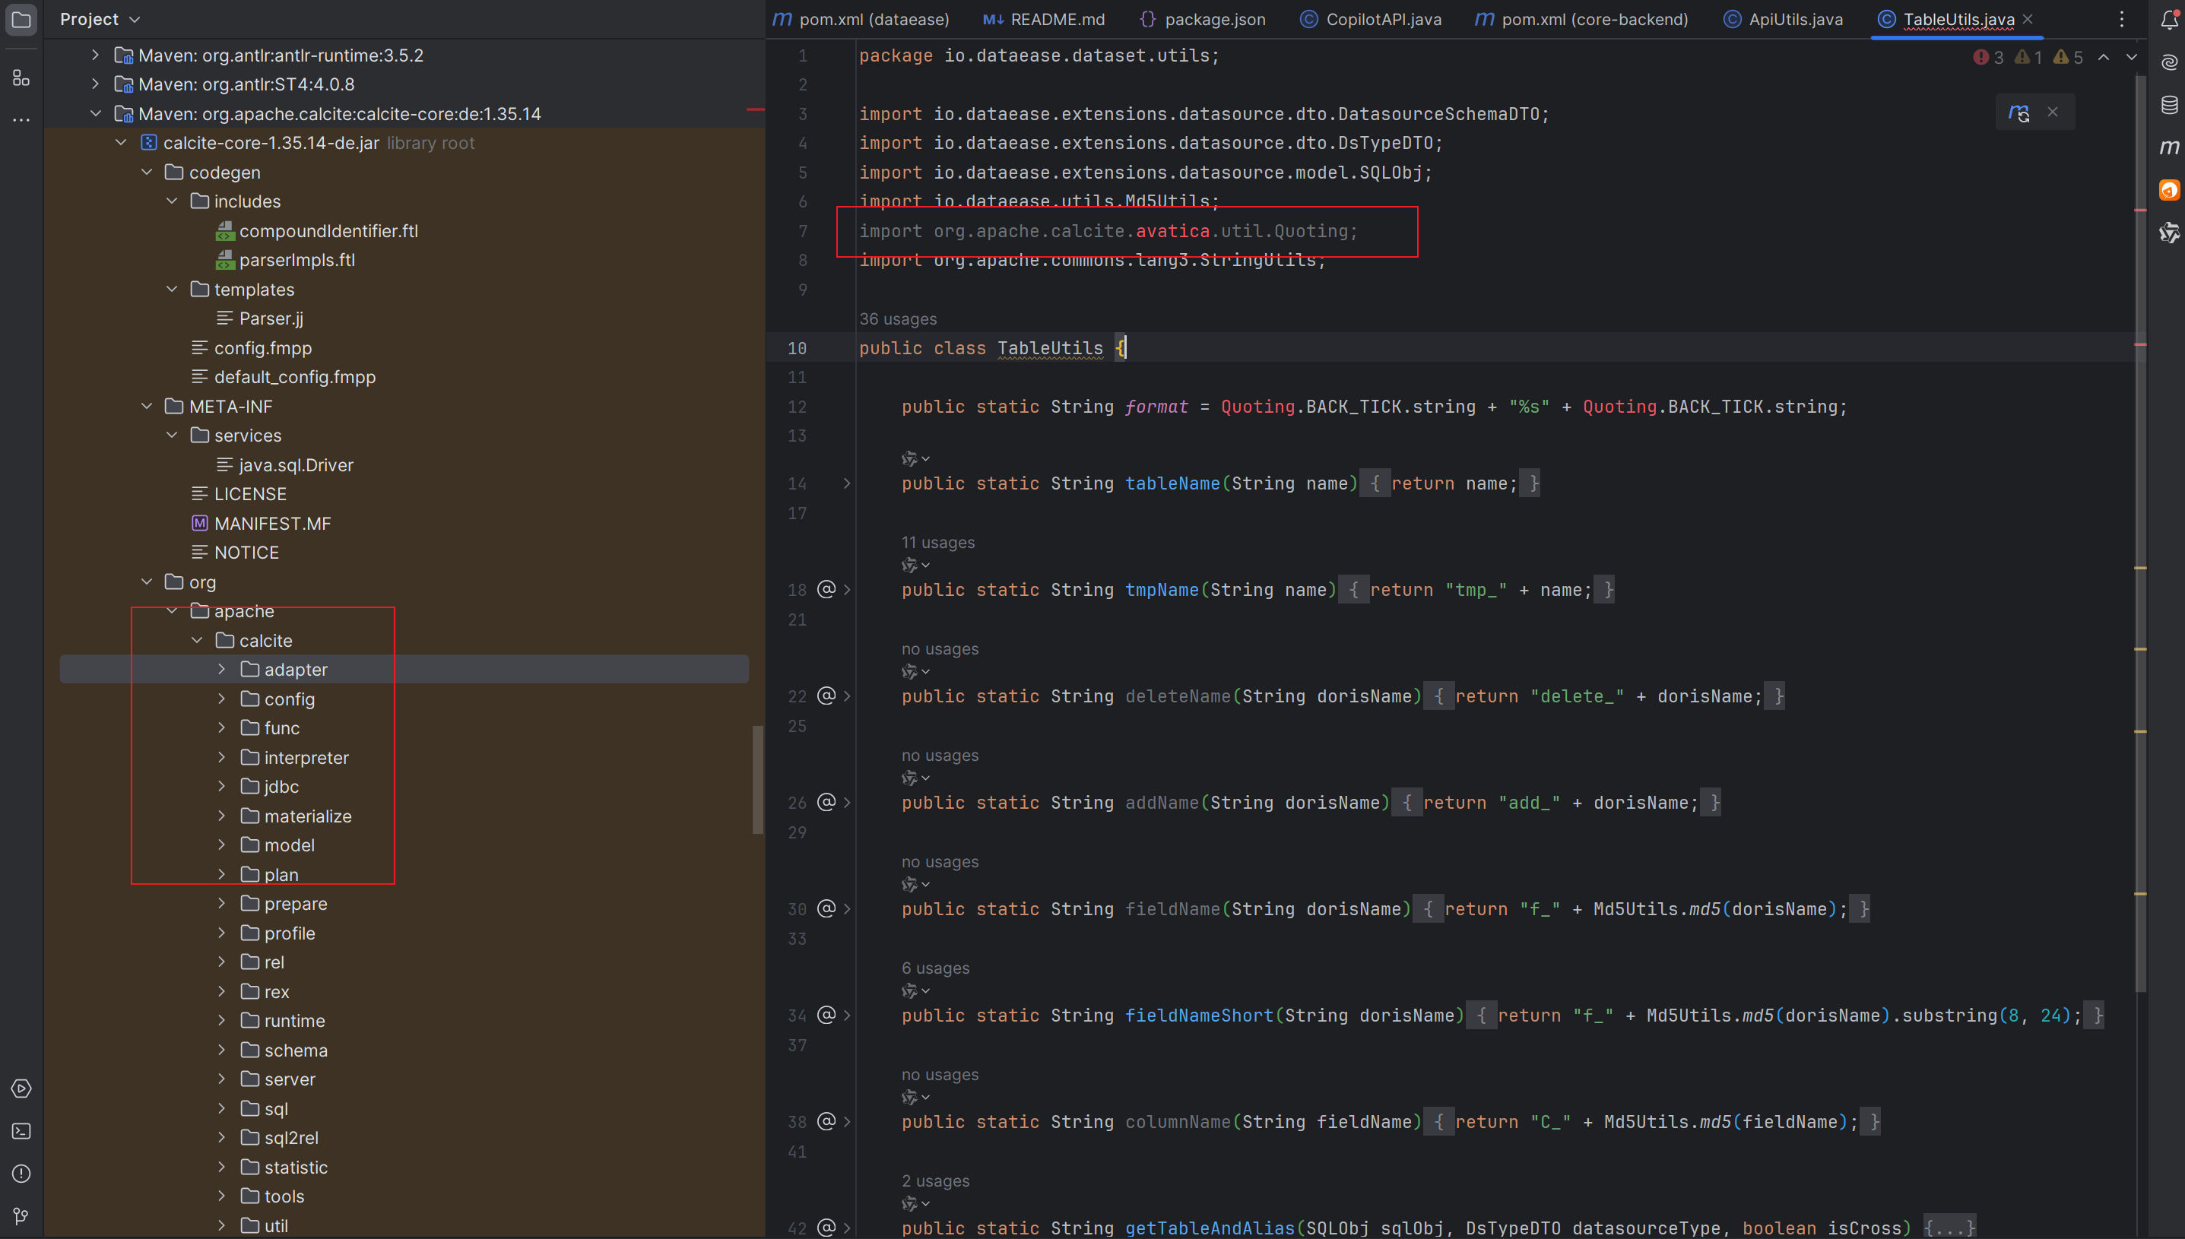This screenshot has height=1239, width=2185.
Task: Select the pom.xml (core-backend) tab
Action: 1579,19
